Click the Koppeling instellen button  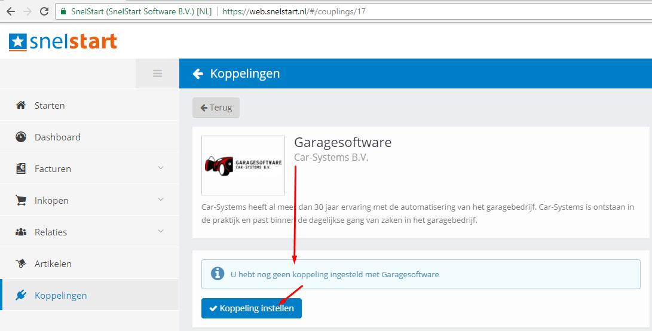tap(252, 308)
